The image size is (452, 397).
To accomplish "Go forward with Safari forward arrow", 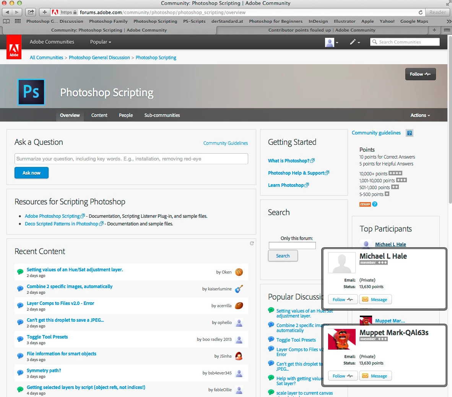I will click(x=17, y=12).
